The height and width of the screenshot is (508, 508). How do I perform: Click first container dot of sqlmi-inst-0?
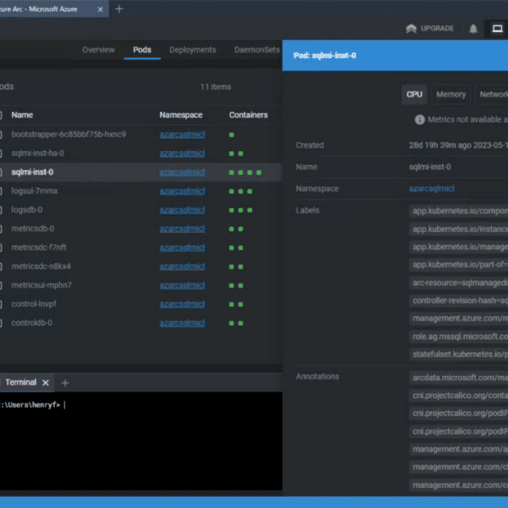tap(231, 172)
